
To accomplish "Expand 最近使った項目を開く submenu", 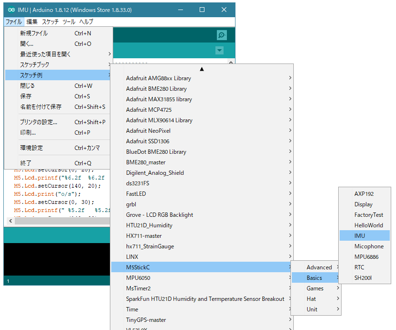I will click(x=58, y=54).
